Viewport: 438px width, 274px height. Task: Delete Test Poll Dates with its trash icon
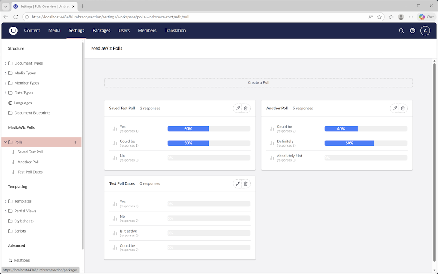tap(246, 183)
